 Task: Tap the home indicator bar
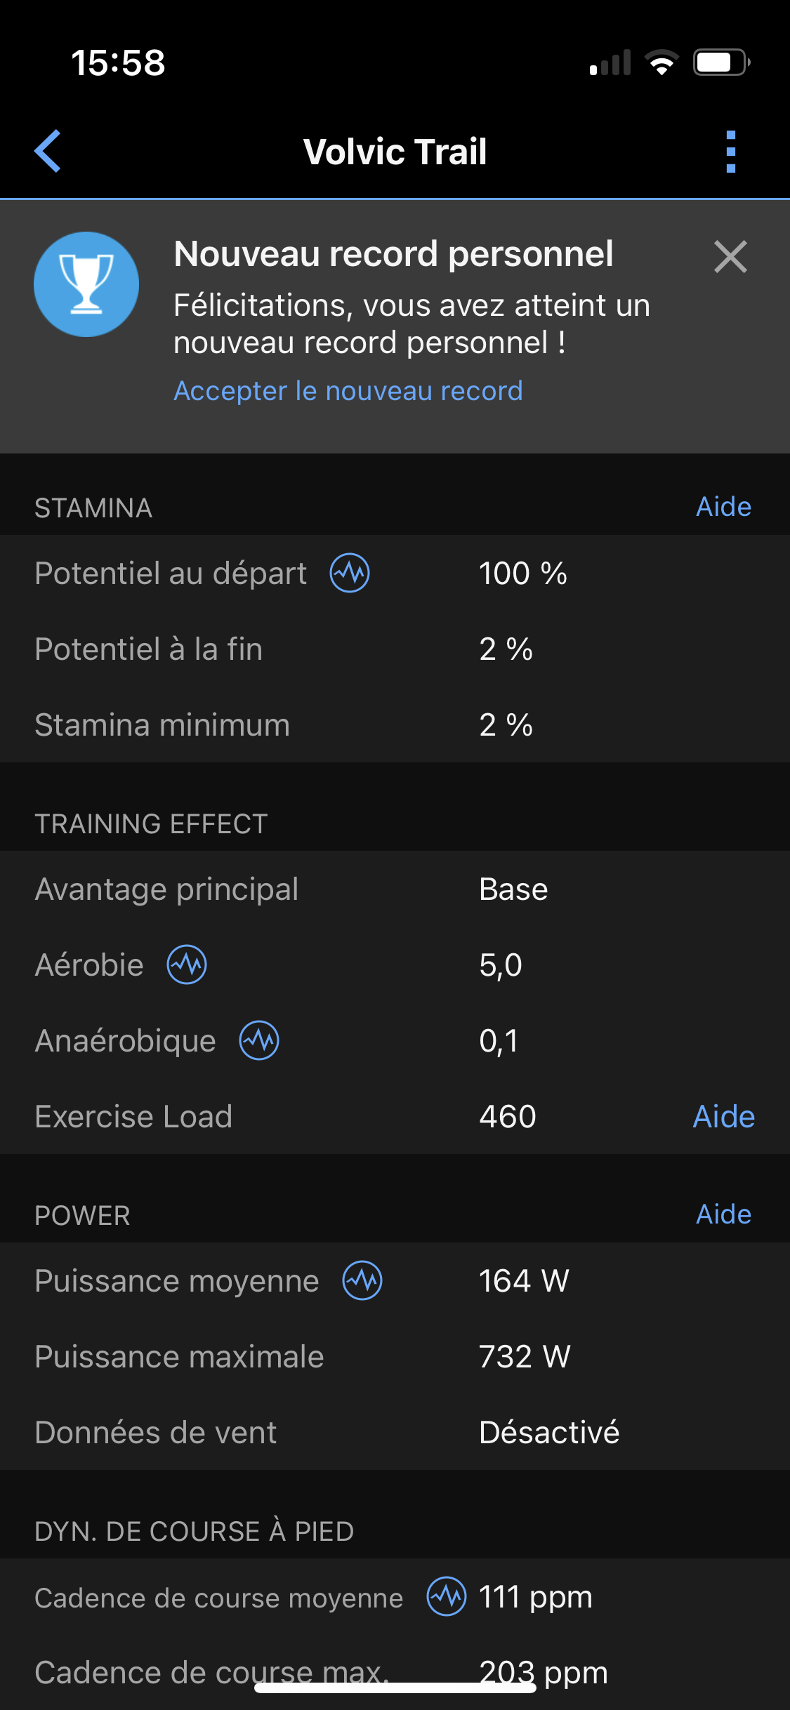[x=395, y=1688]
